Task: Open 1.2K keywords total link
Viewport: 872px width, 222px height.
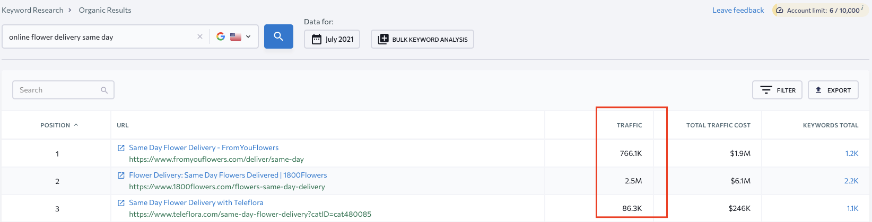Action: tap(851, 153)
